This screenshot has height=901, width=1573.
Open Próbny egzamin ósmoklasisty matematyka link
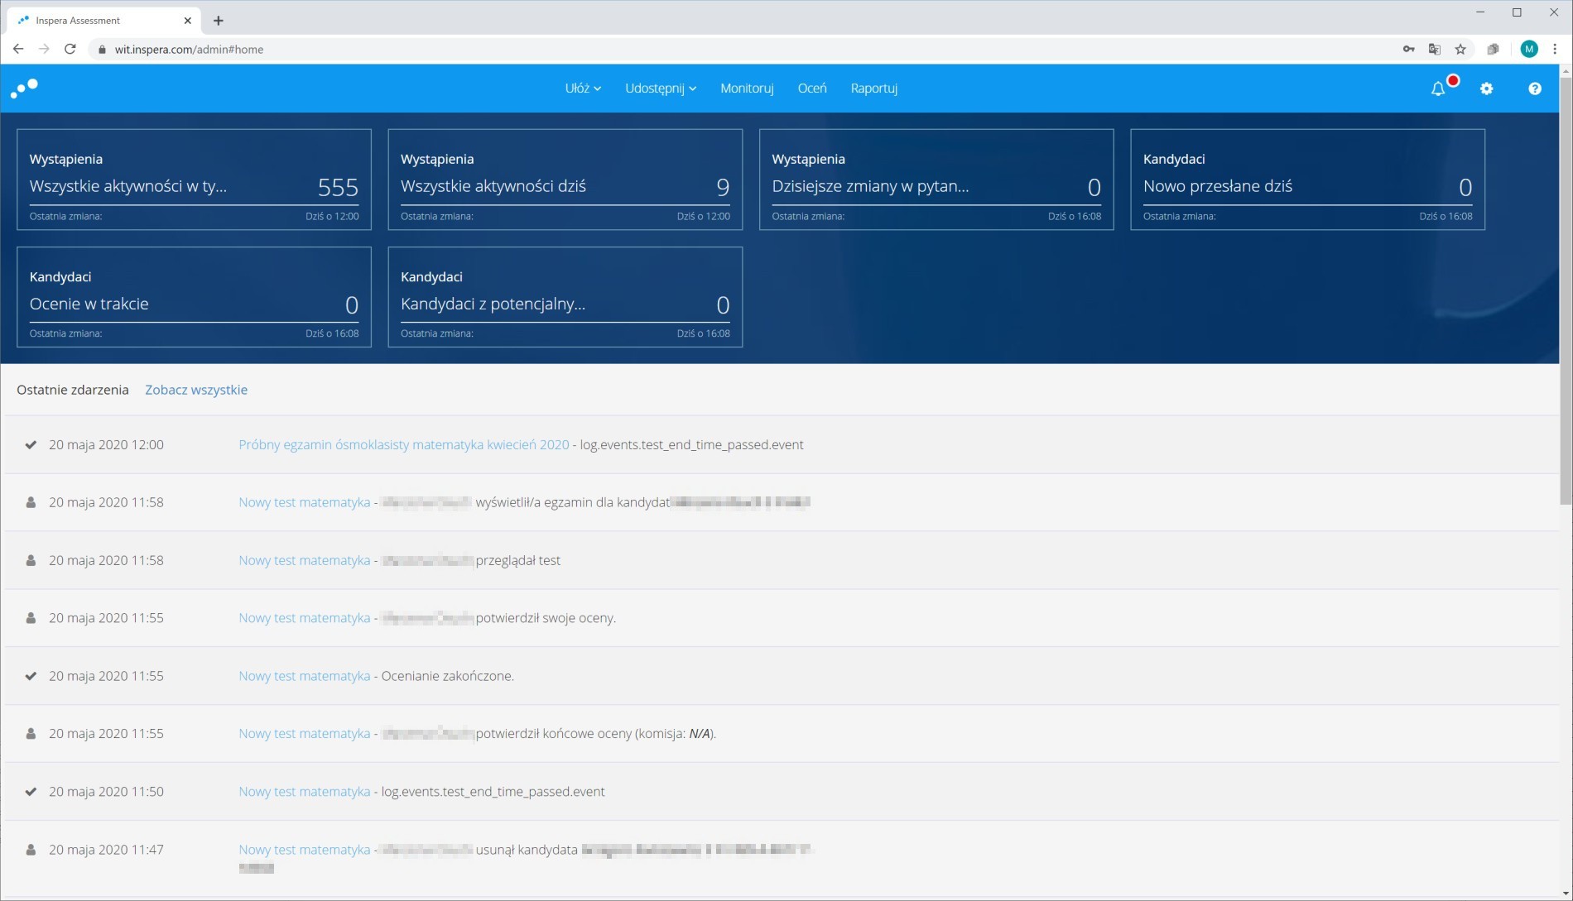click(403, 444)
